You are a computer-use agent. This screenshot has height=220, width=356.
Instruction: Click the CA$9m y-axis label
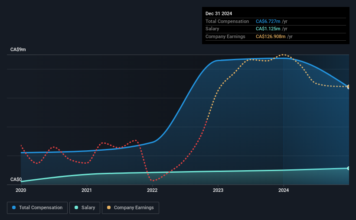click(x=18, y=49)
